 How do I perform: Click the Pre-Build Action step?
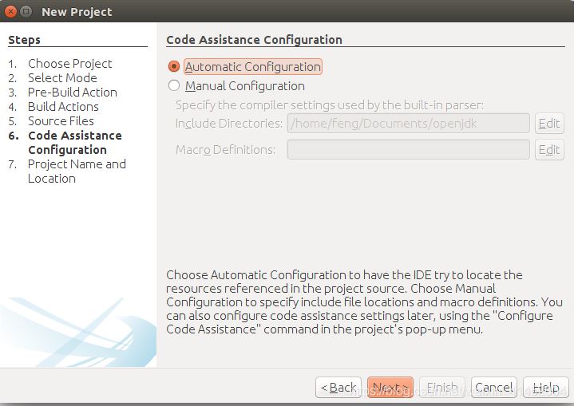pos(72,93)
